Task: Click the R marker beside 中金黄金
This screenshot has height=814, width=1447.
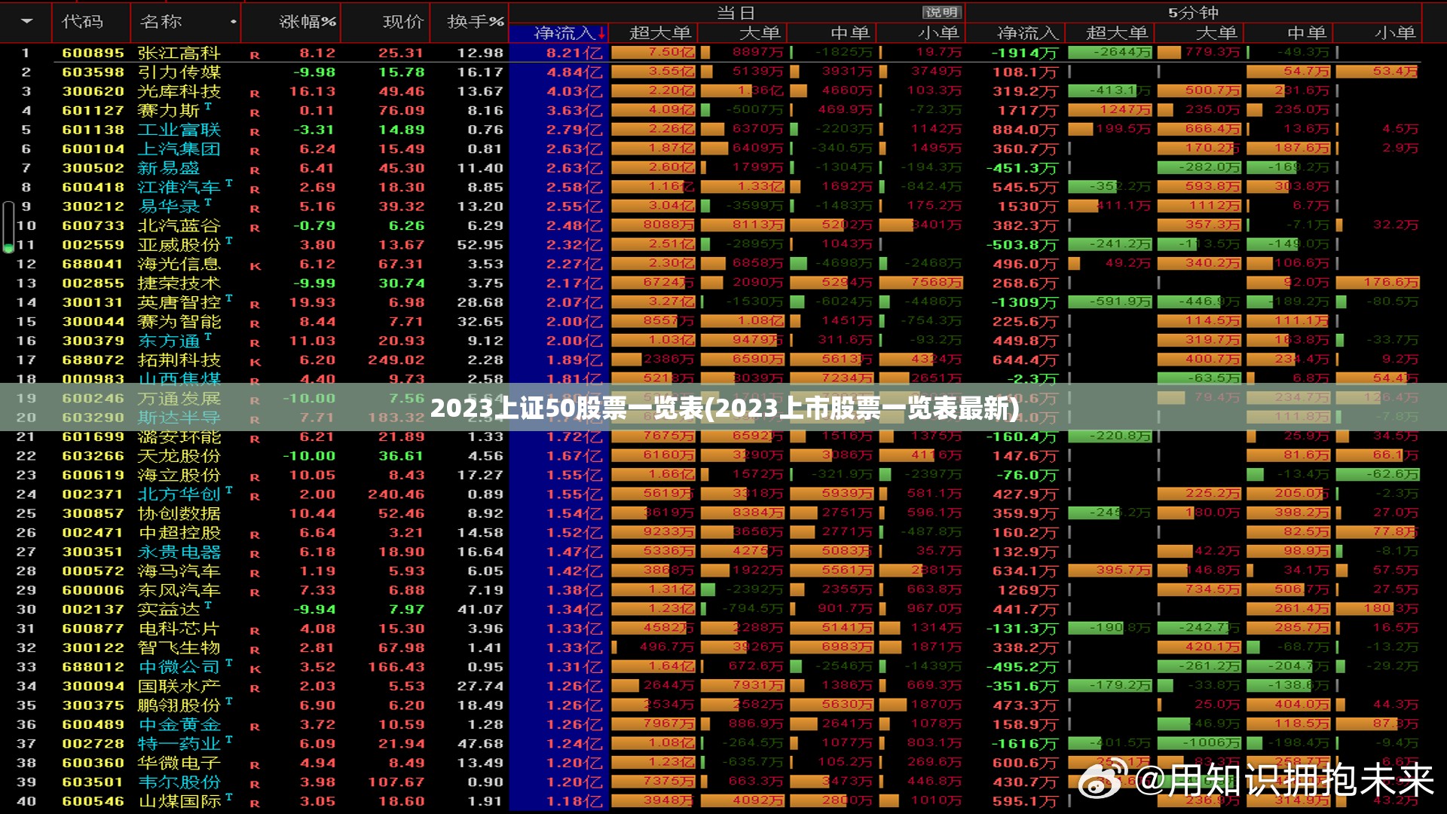Action: coord(255,727)
